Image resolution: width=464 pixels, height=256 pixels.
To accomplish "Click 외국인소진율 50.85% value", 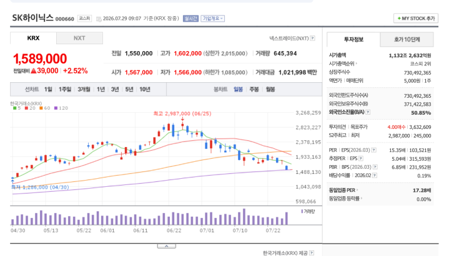I will [x=421, y=113].
